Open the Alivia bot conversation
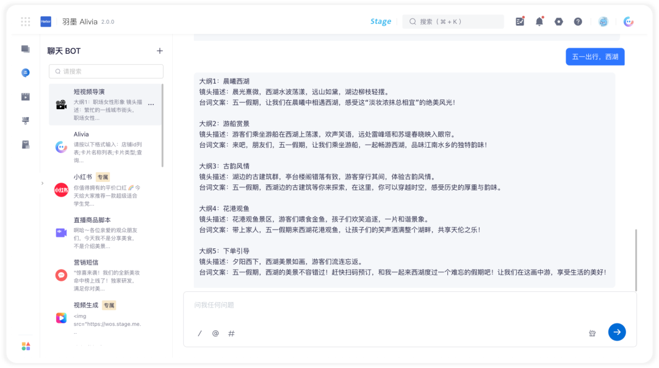Image resolution: width=659 pixels, height=368 pixels. [105, 147]
